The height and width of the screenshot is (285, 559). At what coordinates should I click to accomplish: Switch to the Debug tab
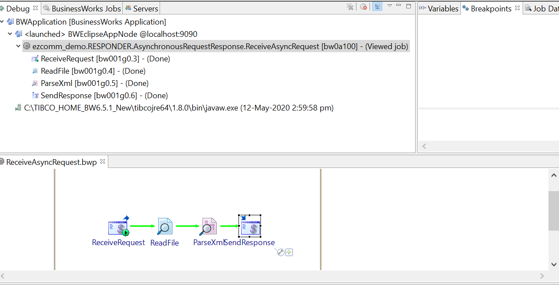click(x=18, y=8)
